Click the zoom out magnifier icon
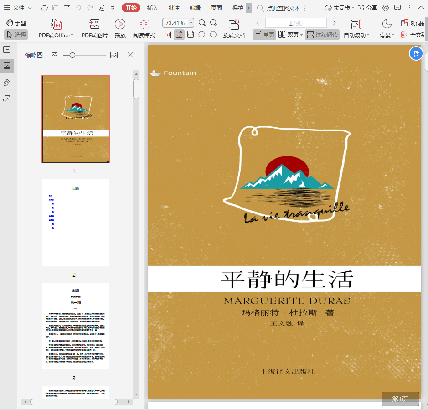 (202, 23)
